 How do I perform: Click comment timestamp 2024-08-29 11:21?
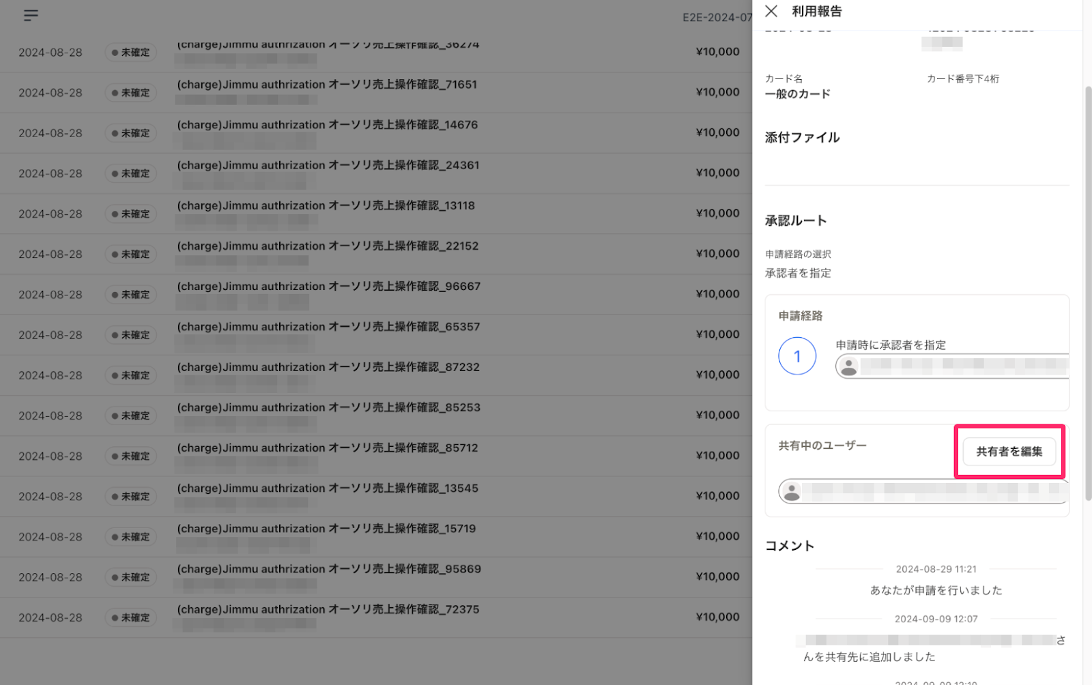(936, 569)
